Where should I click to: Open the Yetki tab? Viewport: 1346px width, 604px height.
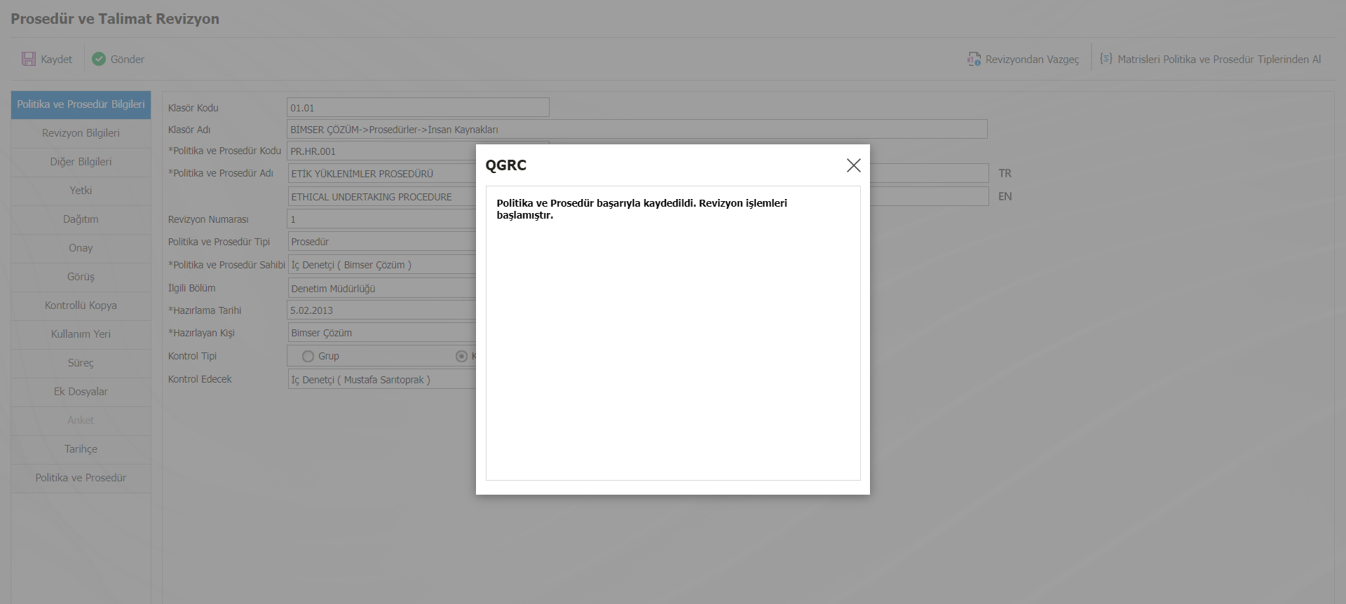[x=81, y=191]
